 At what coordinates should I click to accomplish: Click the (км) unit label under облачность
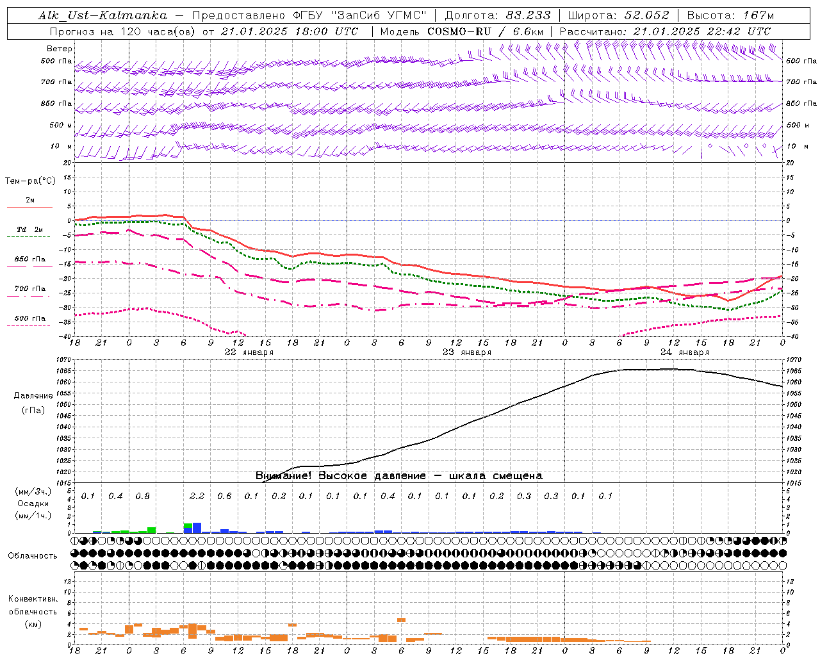click(x=33, y=624)
